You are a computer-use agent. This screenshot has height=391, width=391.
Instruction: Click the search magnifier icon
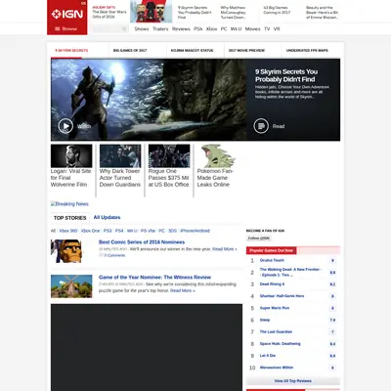(124, 29)
